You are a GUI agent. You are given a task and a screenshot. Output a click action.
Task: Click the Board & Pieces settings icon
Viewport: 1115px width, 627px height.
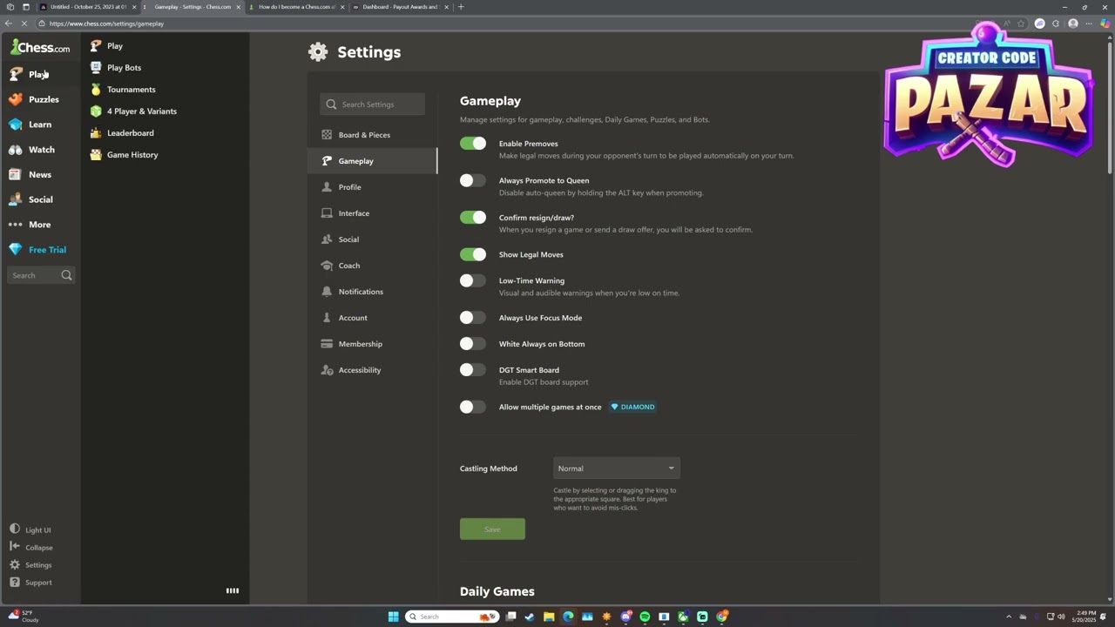coord(327,135)
